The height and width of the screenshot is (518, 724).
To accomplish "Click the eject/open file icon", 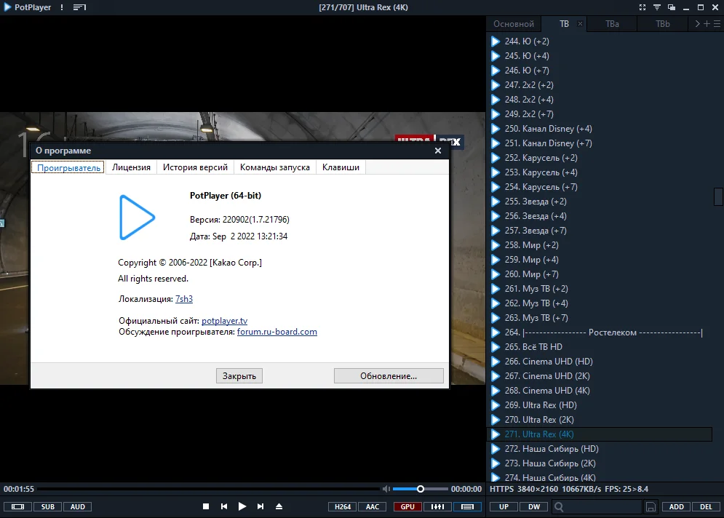I will coord(279,506).
